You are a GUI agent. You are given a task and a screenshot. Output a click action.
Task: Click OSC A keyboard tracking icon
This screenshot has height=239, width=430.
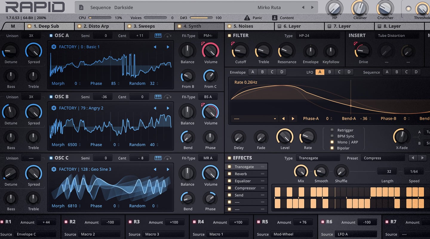pyautogui.click(x=158, y=36)
